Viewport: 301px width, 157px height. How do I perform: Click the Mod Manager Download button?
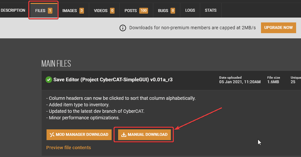79,135
